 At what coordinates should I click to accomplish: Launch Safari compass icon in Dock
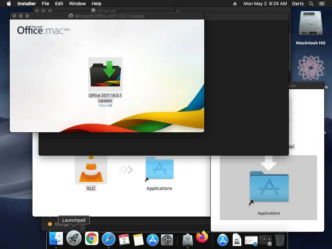(109, 239)
